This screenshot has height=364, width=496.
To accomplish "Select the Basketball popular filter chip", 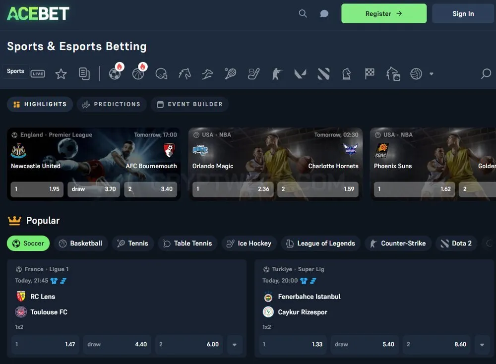I will pyautogui.click(x=81, y=243).
